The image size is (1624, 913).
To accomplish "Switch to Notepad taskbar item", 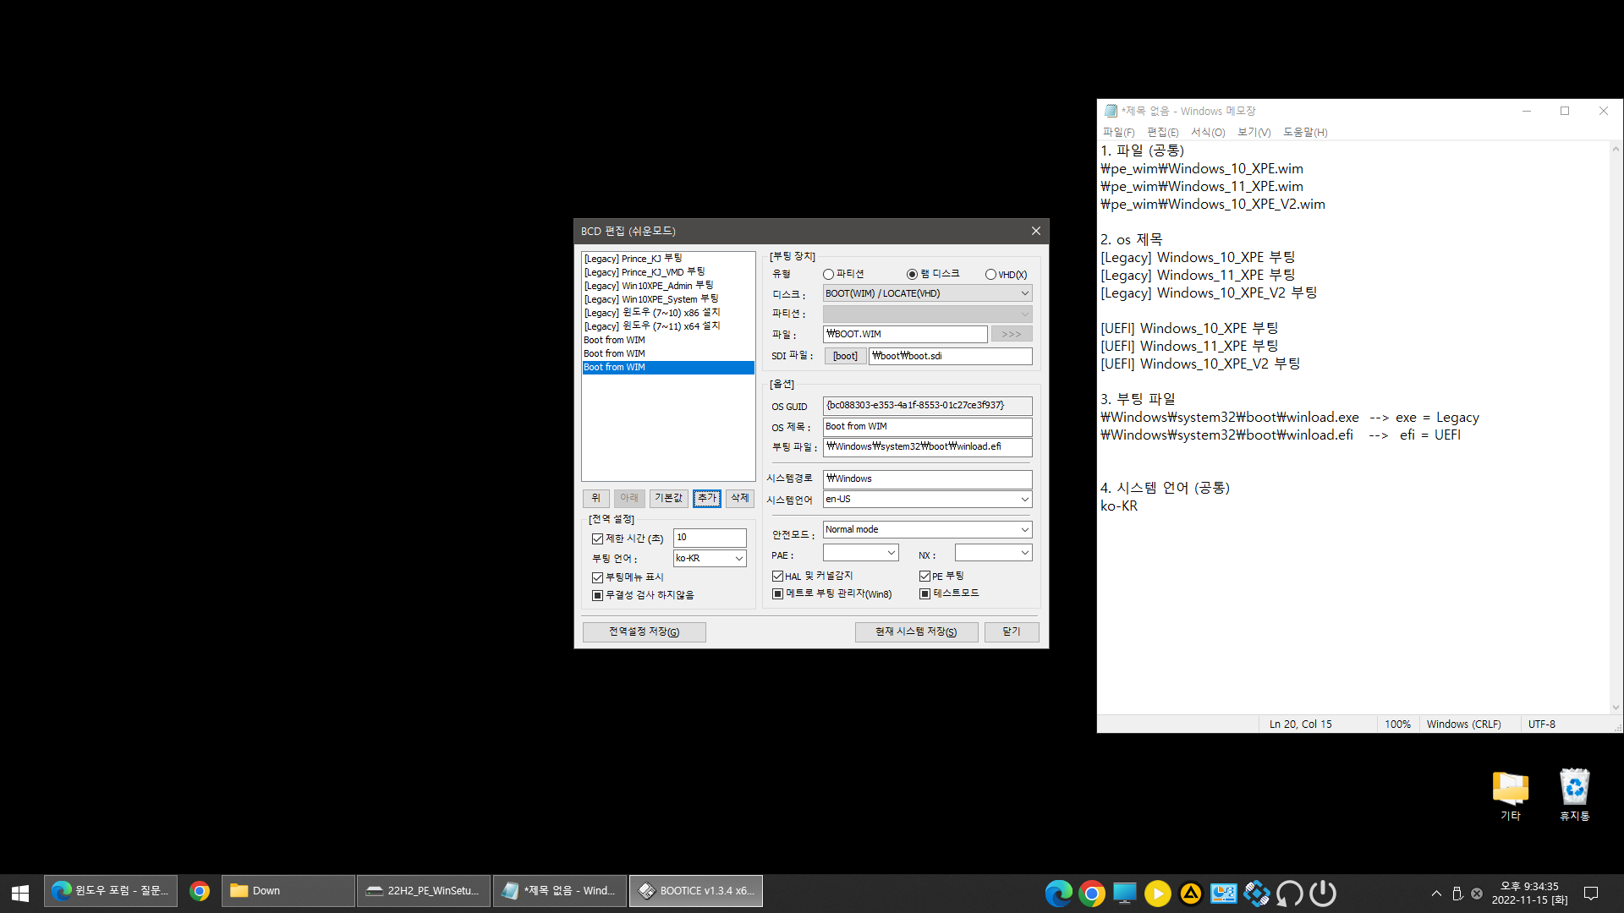I will pos(560,891).
